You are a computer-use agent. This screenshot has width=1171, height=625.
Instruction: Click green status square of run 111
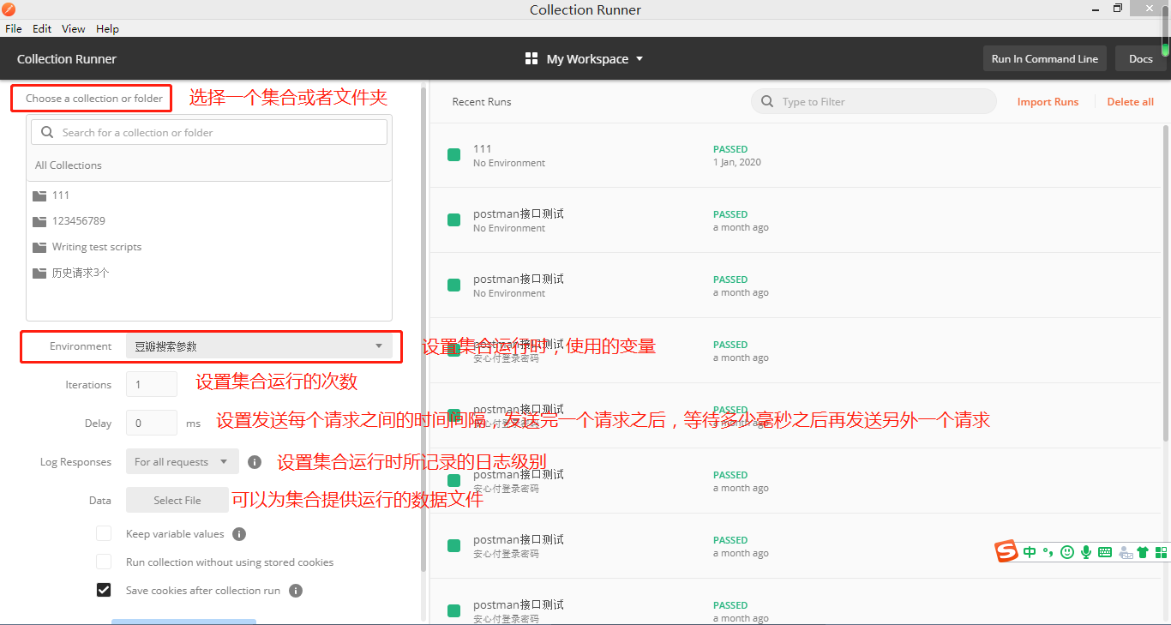[x=454, y=155]
